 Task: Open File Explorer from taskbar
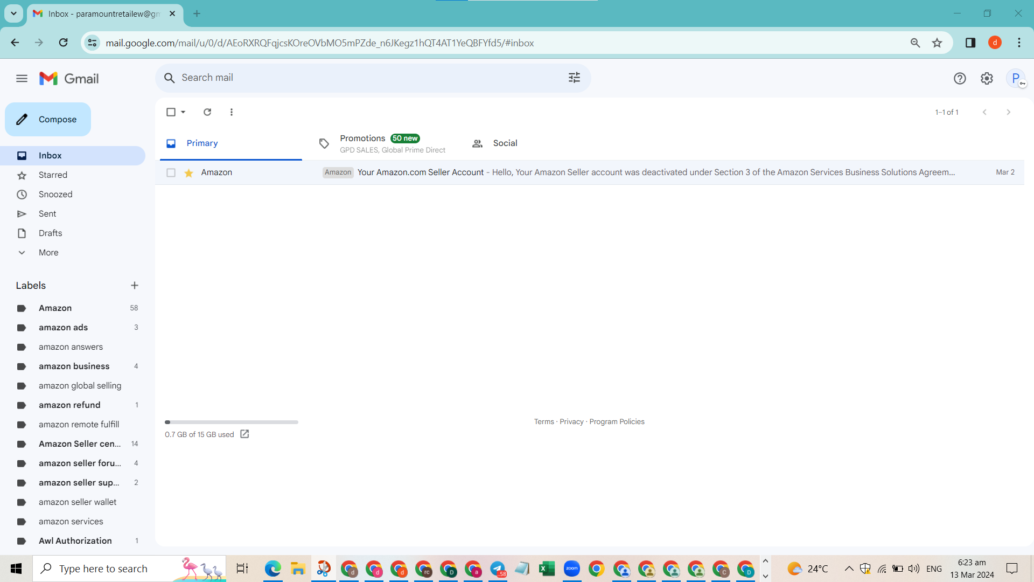pyautogui.click(x=298, y=569)
